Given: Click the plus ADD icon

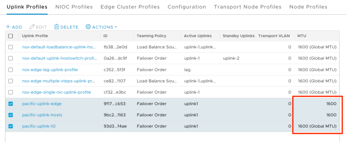Looking at the screenshot, I should pyautogui.click(x=8, y=27).
